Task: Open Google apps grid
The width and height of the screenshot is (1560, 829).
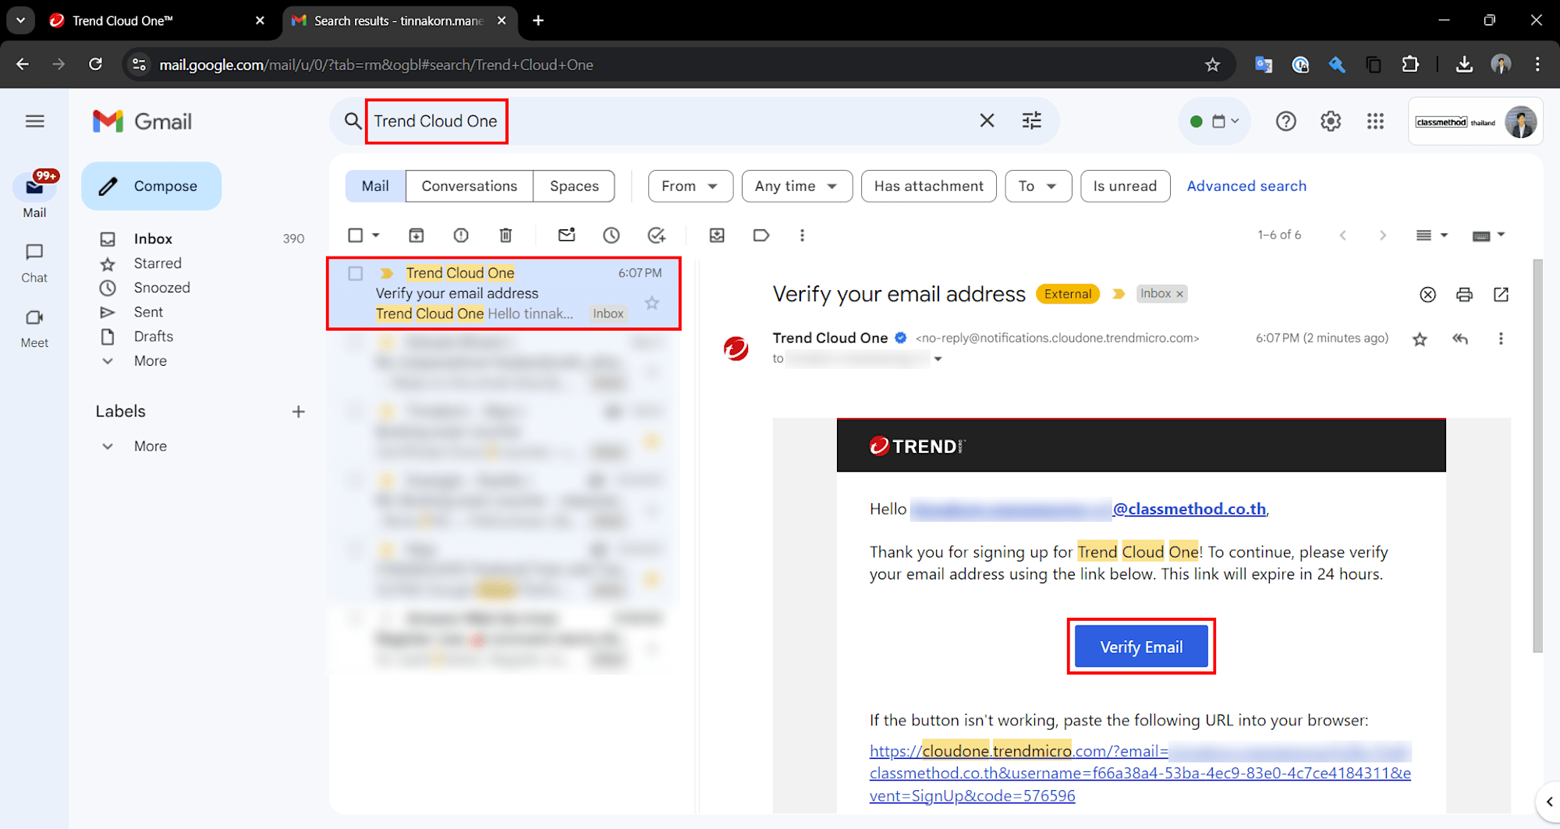Action: (x=1375, y=121)
